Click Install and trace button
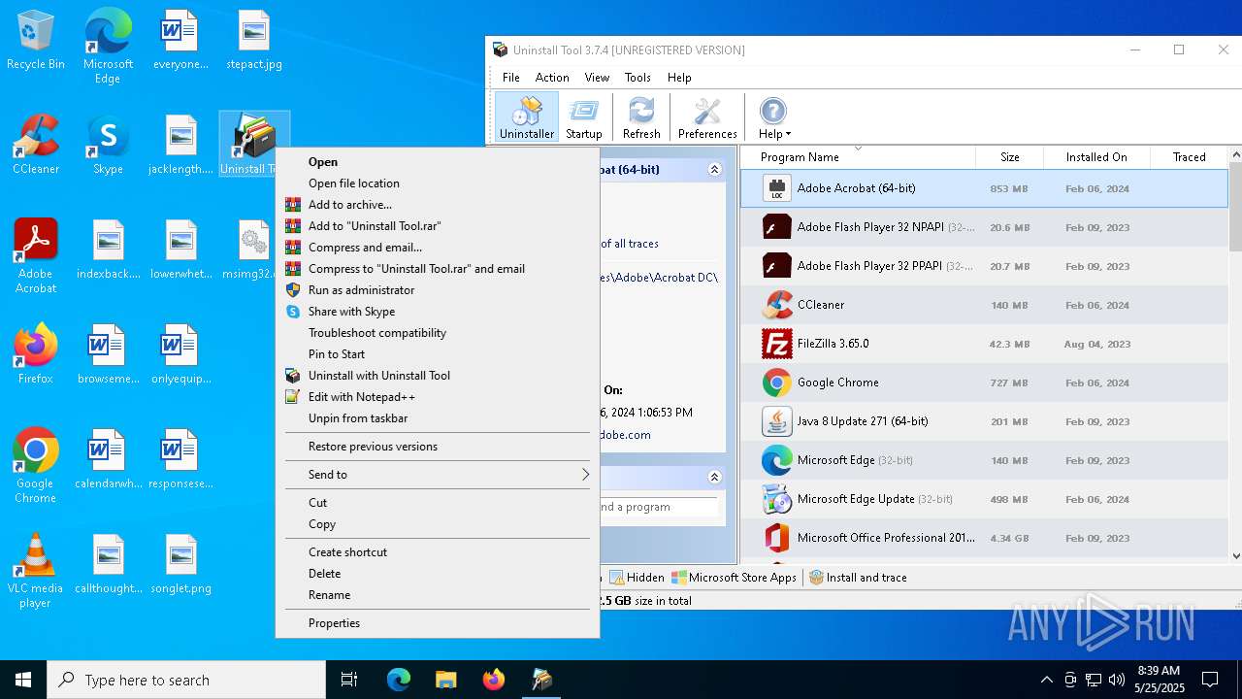This screenshot has height=699, width=1242. click(859, 578)
